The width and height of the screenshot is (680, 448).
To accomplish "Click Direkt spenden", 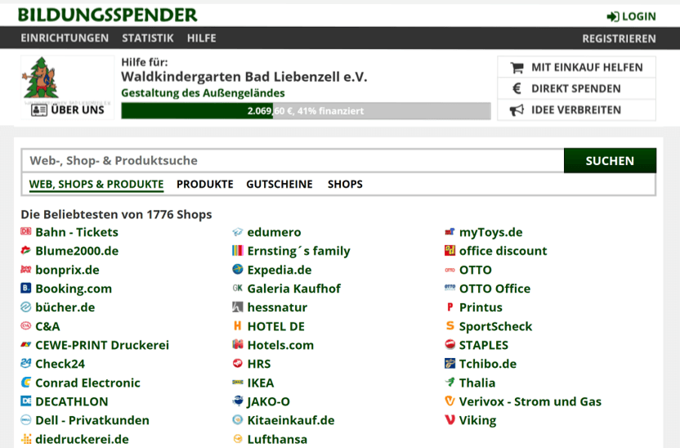I will 576,89.
